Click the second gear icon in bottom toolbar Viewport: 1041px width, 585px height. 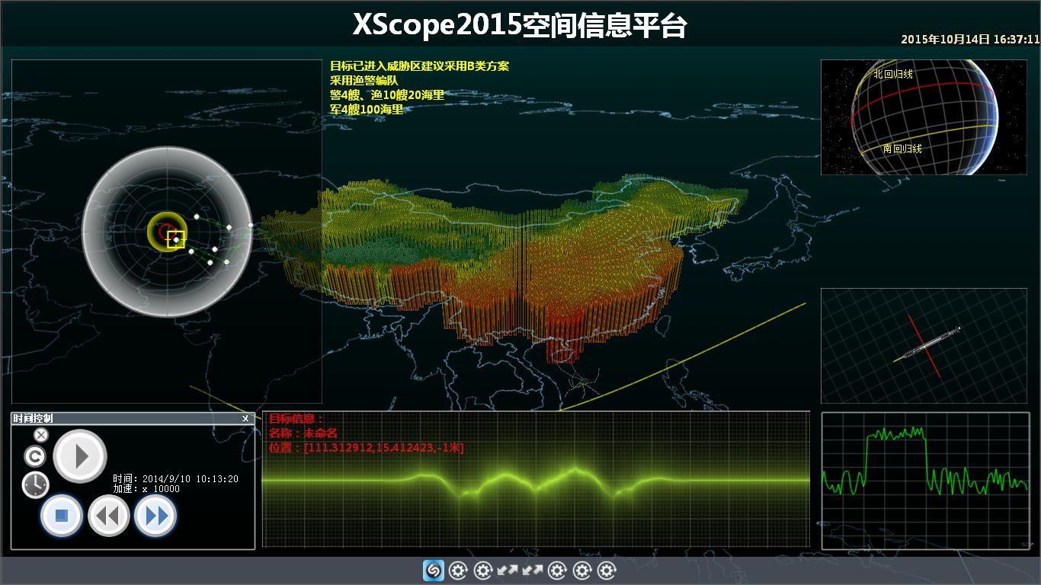482,571
